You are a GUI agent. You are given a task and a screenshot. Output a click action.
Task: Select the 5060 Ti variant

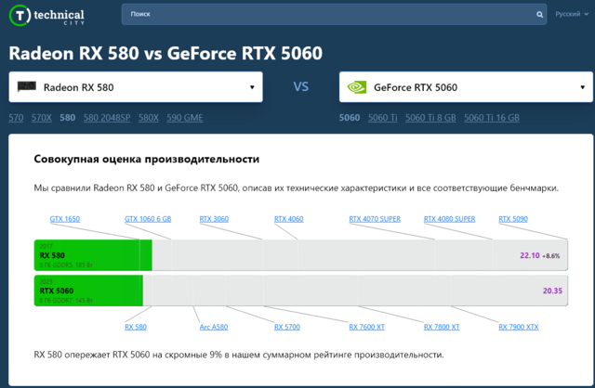382,118
